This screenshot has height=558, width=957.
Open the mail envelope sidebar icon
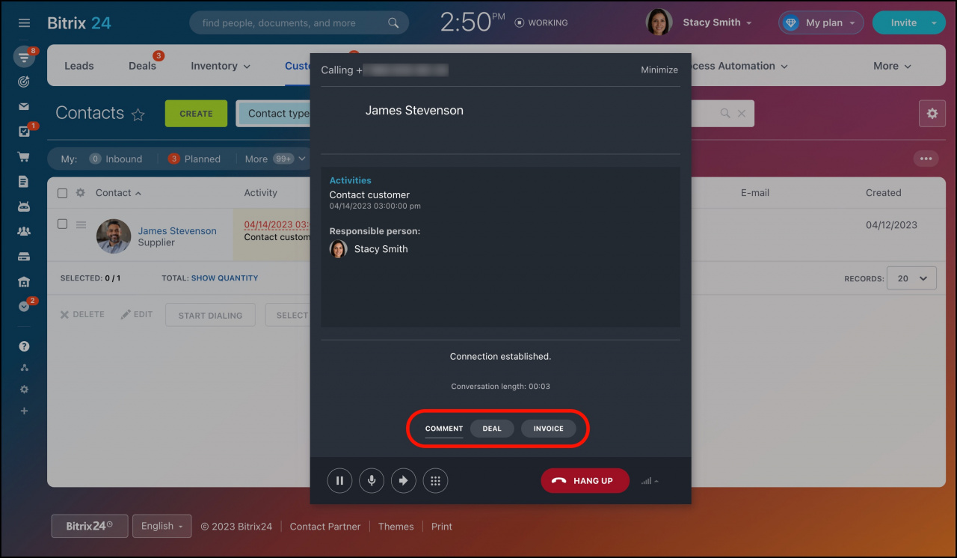pos(24,107)
